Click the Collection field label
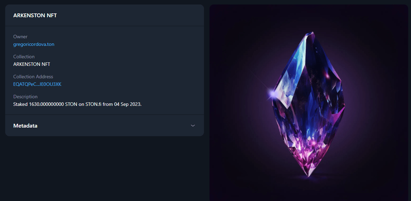The height and width of the screenshot is (201, 411). pyautogui.click(x=24, y=57)
